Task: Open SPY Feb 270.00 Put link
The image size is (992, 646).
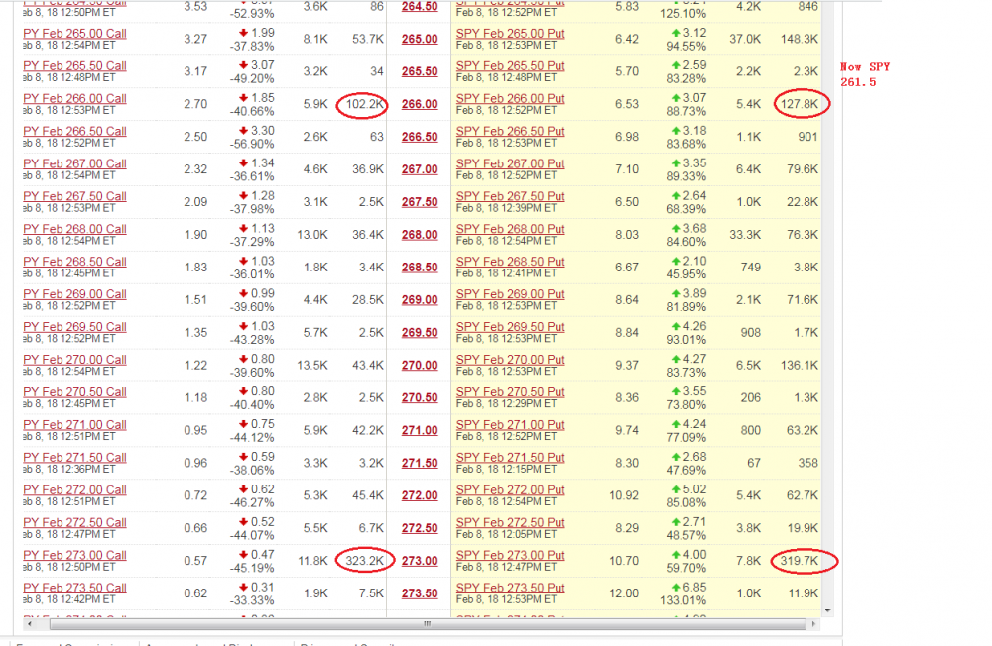Action: point(511,360)
